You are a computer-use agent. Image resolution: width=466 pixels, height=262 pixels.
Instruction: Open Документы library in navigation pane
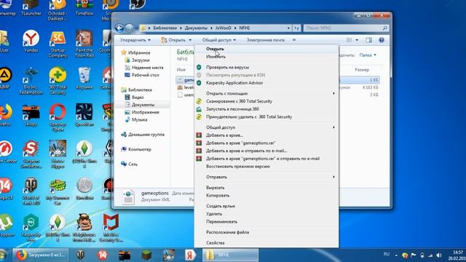[x=143, y=105]
